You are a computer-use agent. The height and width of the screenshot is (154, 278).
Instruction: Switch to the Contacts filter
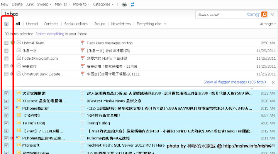[x=51, y=24]
